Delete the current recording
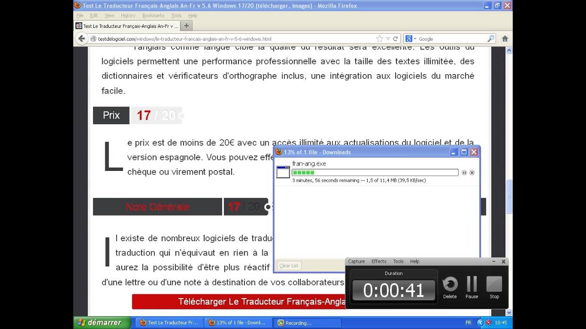Image resolution: width=586 pixels, height=329 pixels. 450,288
